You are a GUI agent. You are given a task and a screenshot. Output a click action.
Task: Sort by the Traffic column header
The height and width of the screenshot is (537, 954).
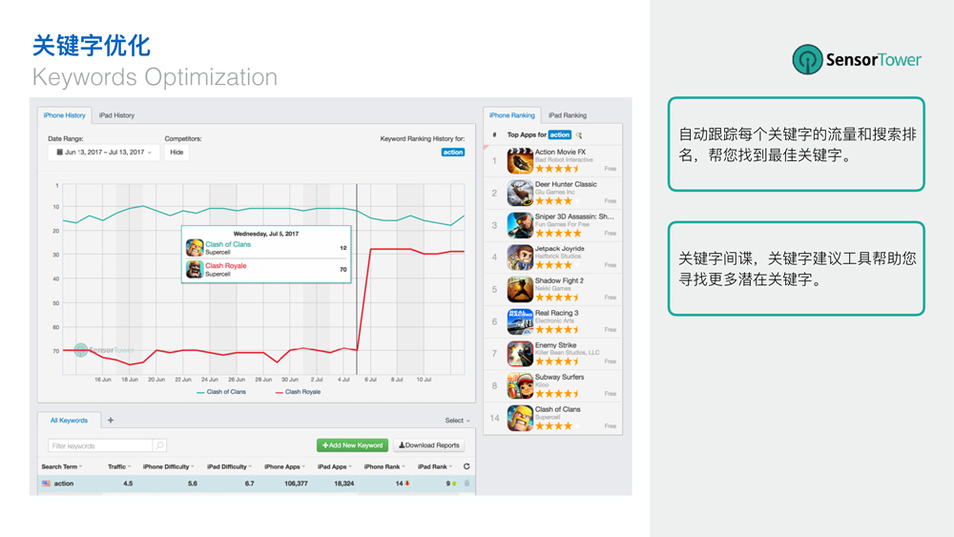click(x=119, y=466)
